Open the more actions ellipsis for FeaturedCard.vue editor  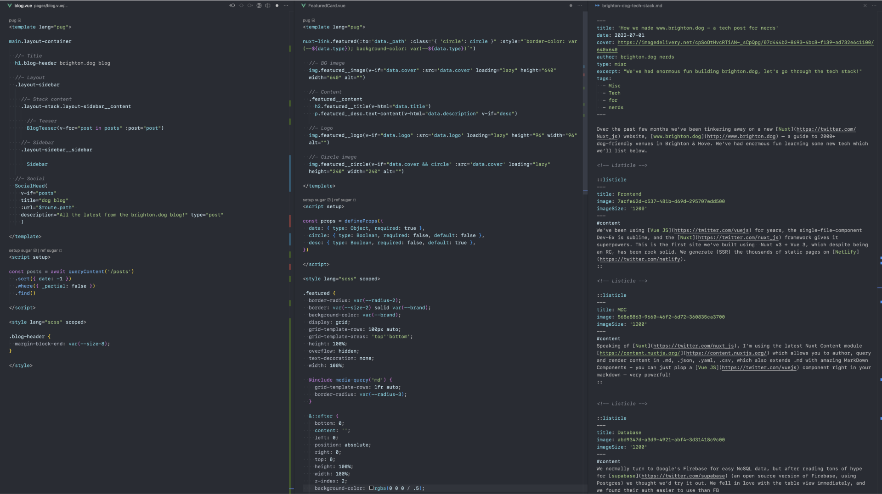(580, 6)
